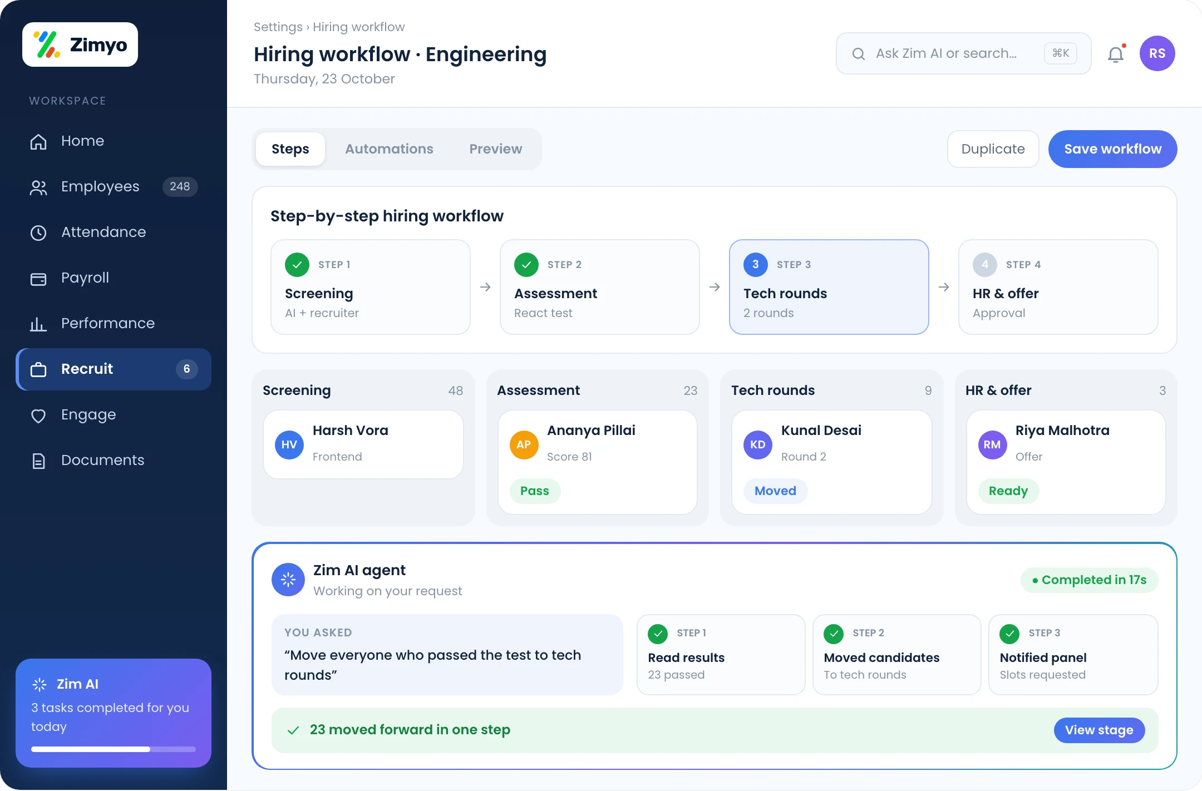
Task: Click the HV avatar for Harsh Vora
Action: coord(289,444)
